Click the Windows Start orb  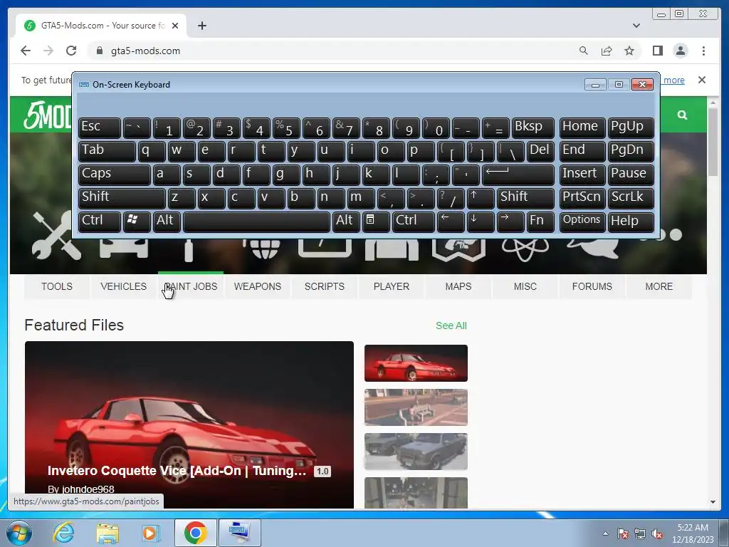19,533
